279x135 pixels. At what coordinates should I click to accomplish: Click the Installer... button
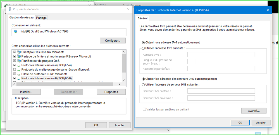26,92
